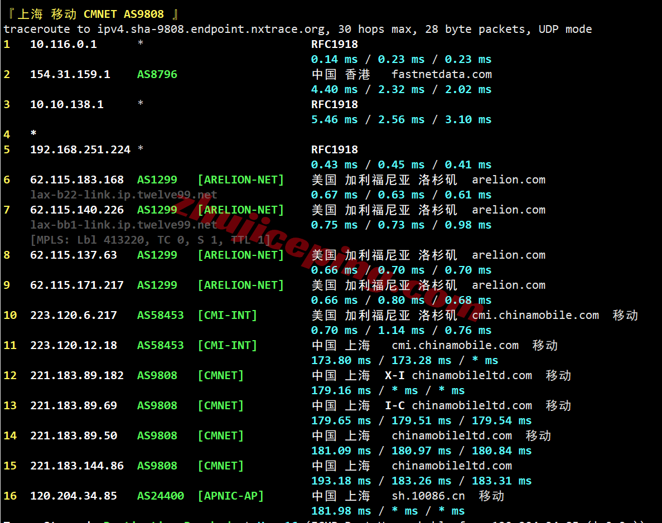The width and height of the screenshot is (662, 523).
Task: Select cmi.chinamobile.com on hop 11
Action: [455, 345]
